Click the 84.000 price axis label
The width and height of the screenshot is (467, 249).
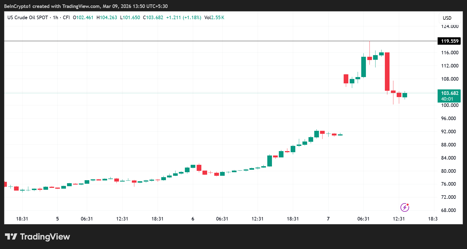click(449, 158)
